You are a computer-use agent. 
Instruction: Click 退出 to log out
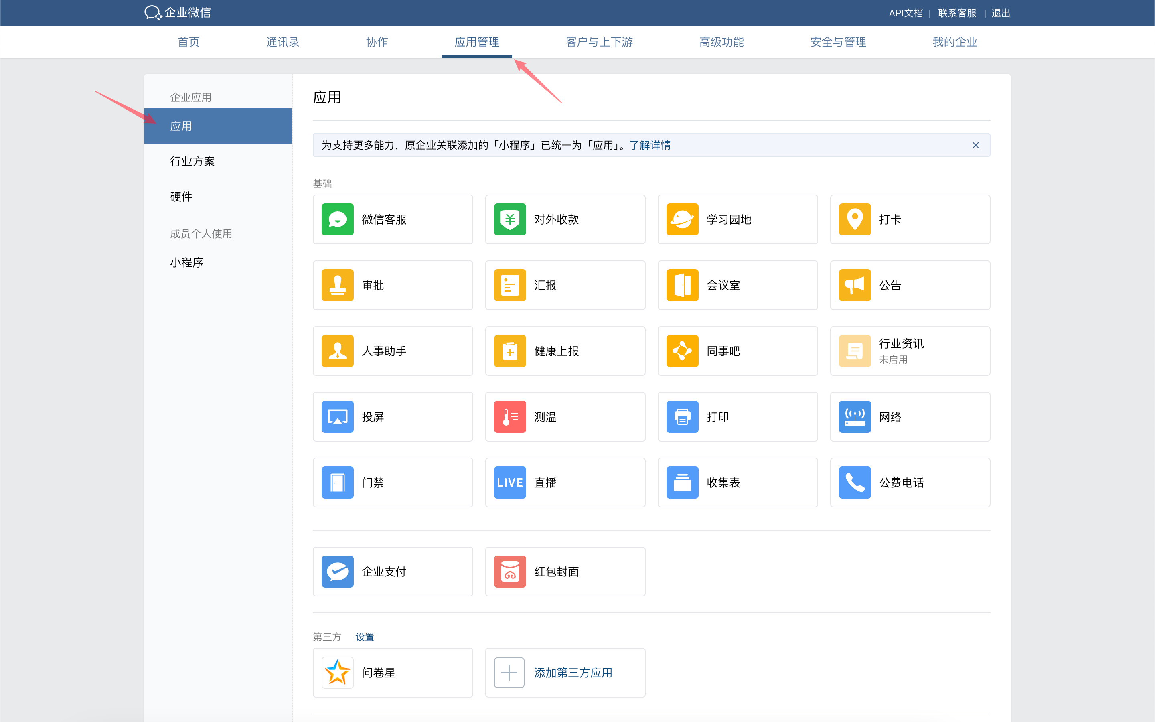click(x=1000, y=13)
